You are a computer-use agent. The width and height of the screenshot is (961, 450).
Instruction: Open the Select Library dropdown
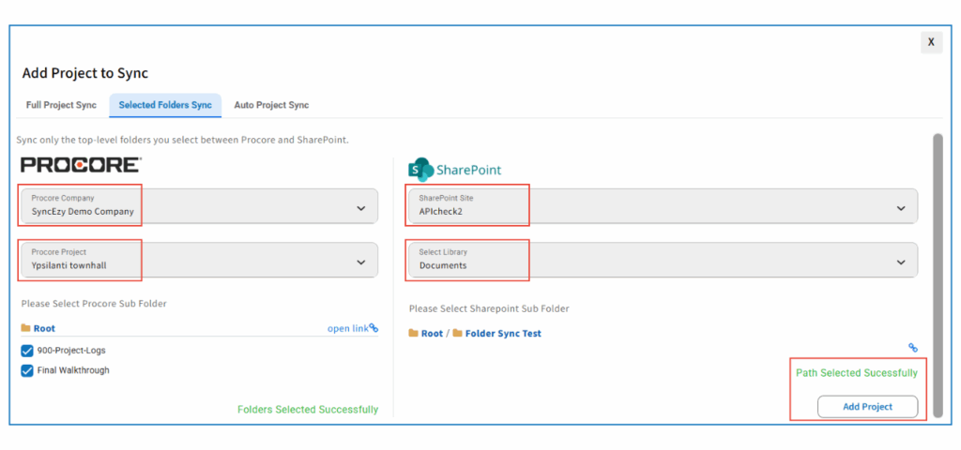click(901, 262)
